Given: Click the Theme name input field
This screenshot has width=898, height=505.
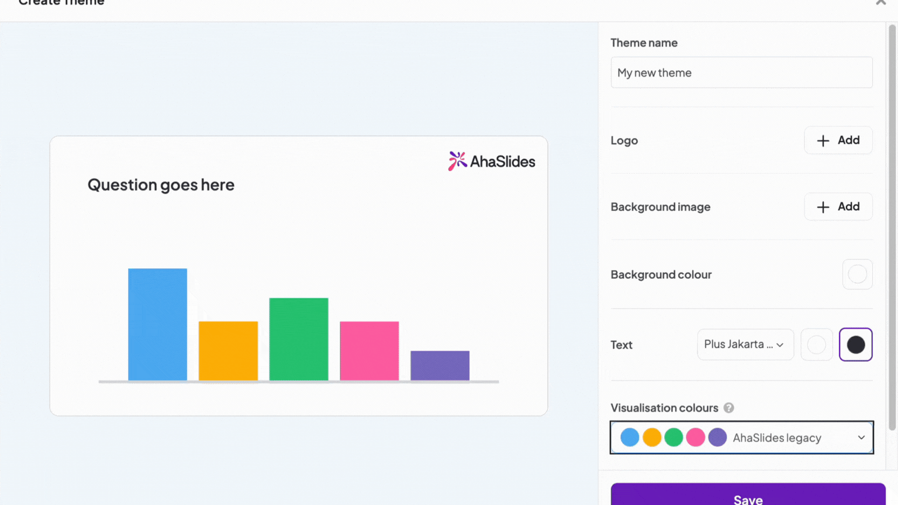Looking at the screenshot, I should tap(742, 72).
